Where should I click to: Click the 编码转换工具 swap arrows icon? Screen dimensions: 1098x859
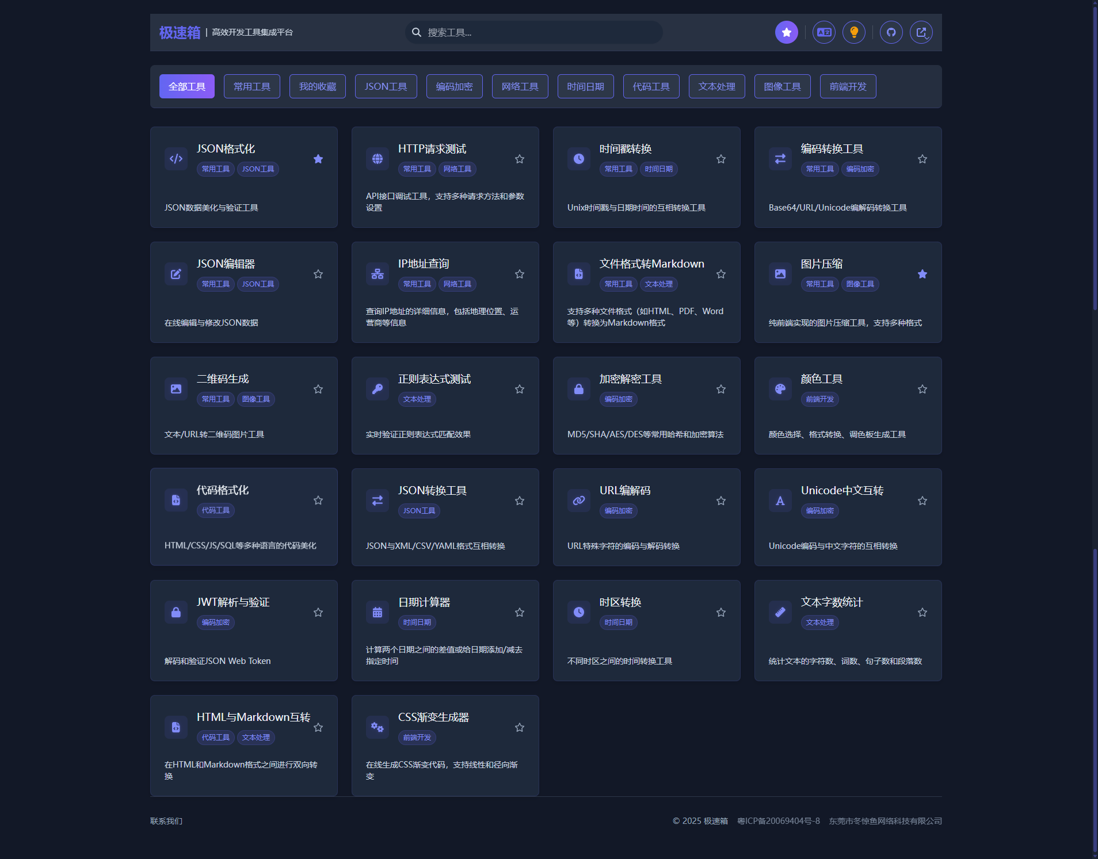[780, 159]
